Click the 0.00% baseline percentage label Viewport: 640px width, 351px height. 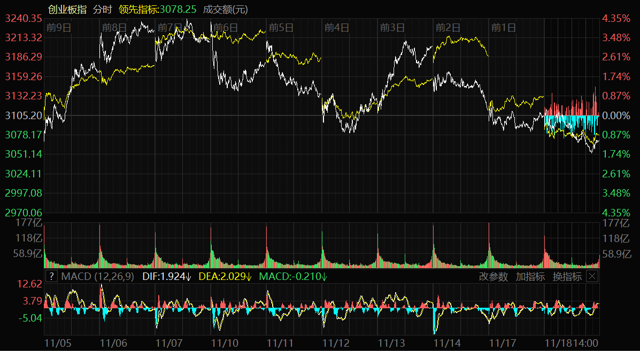pyautogui.click(x=616, y=115)
